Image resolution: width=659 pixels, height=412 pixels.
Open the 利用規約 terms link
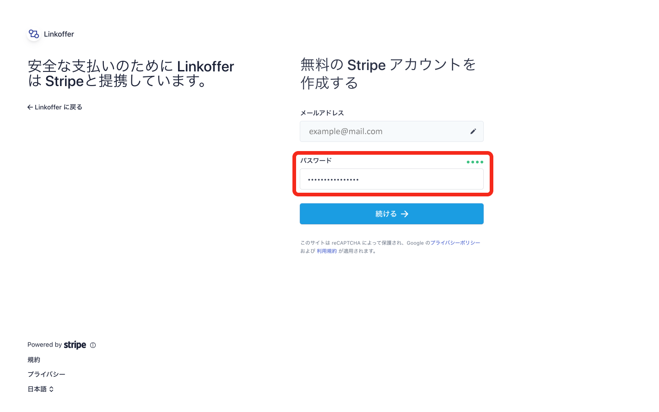click(327, 251)
